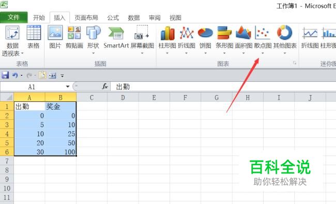Click cell A5 containing 20
Screen dimensions: 336x204
coord(29,143)
